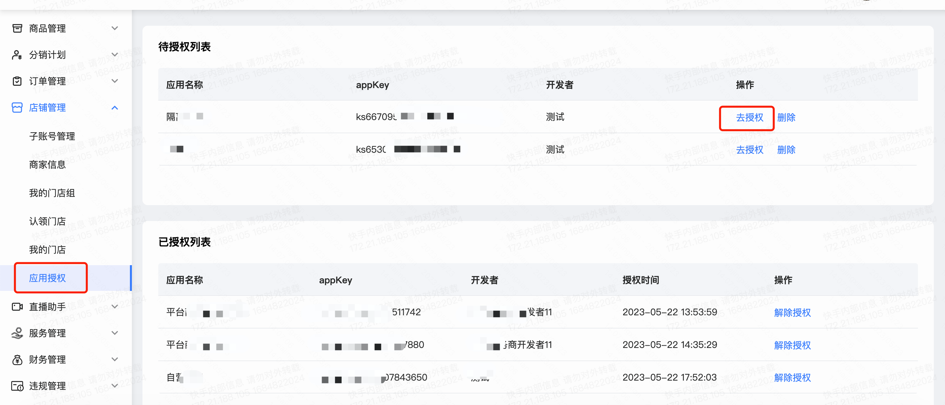Open the 认领门店 page

click(47, 221)
